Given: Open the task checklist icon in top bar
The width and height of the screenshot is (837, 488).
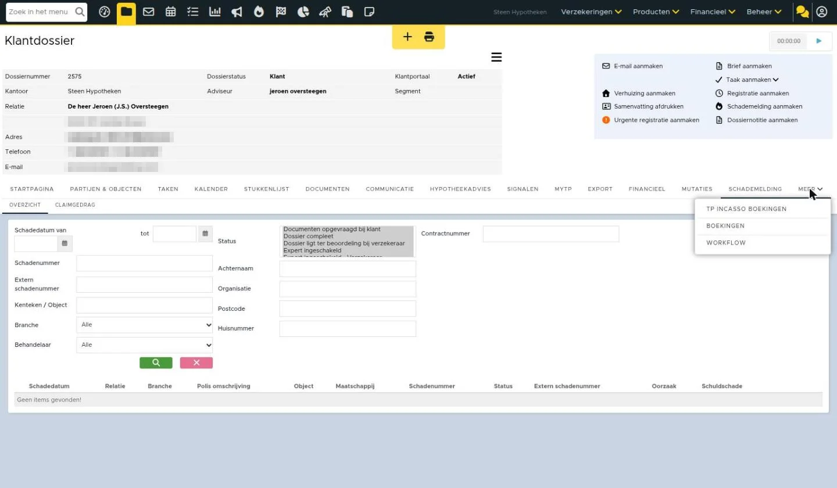Looking at the screenshot, I should [x=193, y=12].
